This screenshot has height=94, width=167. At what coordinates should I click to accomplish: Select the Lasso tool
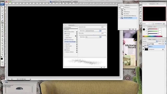tap(2, 11)
